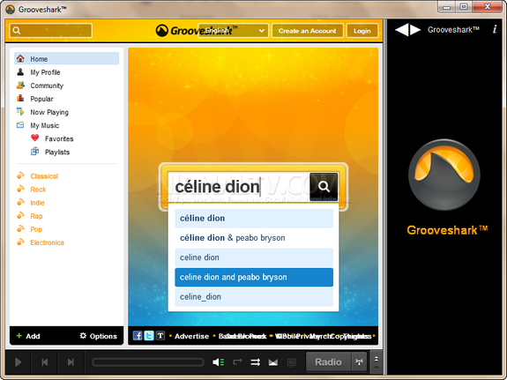Click the Rock station icon
Screen dimensions: 507x380
pos(20,189)
